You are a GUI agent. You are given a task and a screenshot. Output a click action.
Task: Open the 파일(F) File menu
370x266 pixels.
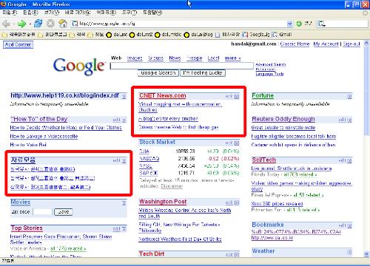(10, 13)
